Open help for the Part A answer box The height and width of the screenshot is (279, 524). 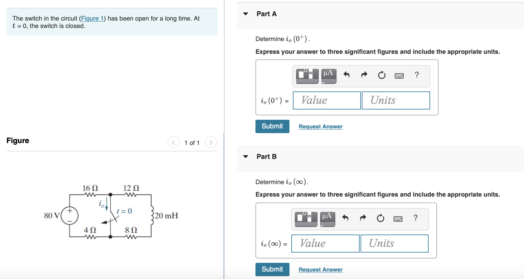[416, 75]
